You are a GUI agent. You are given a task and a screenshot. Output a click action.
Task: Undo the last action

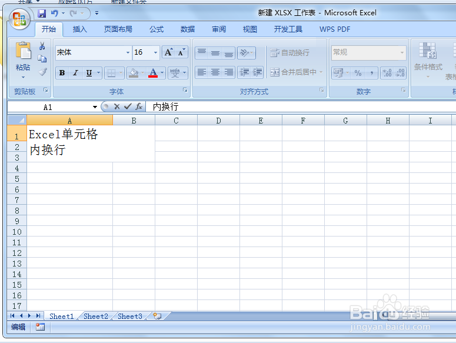pos(54,14)
